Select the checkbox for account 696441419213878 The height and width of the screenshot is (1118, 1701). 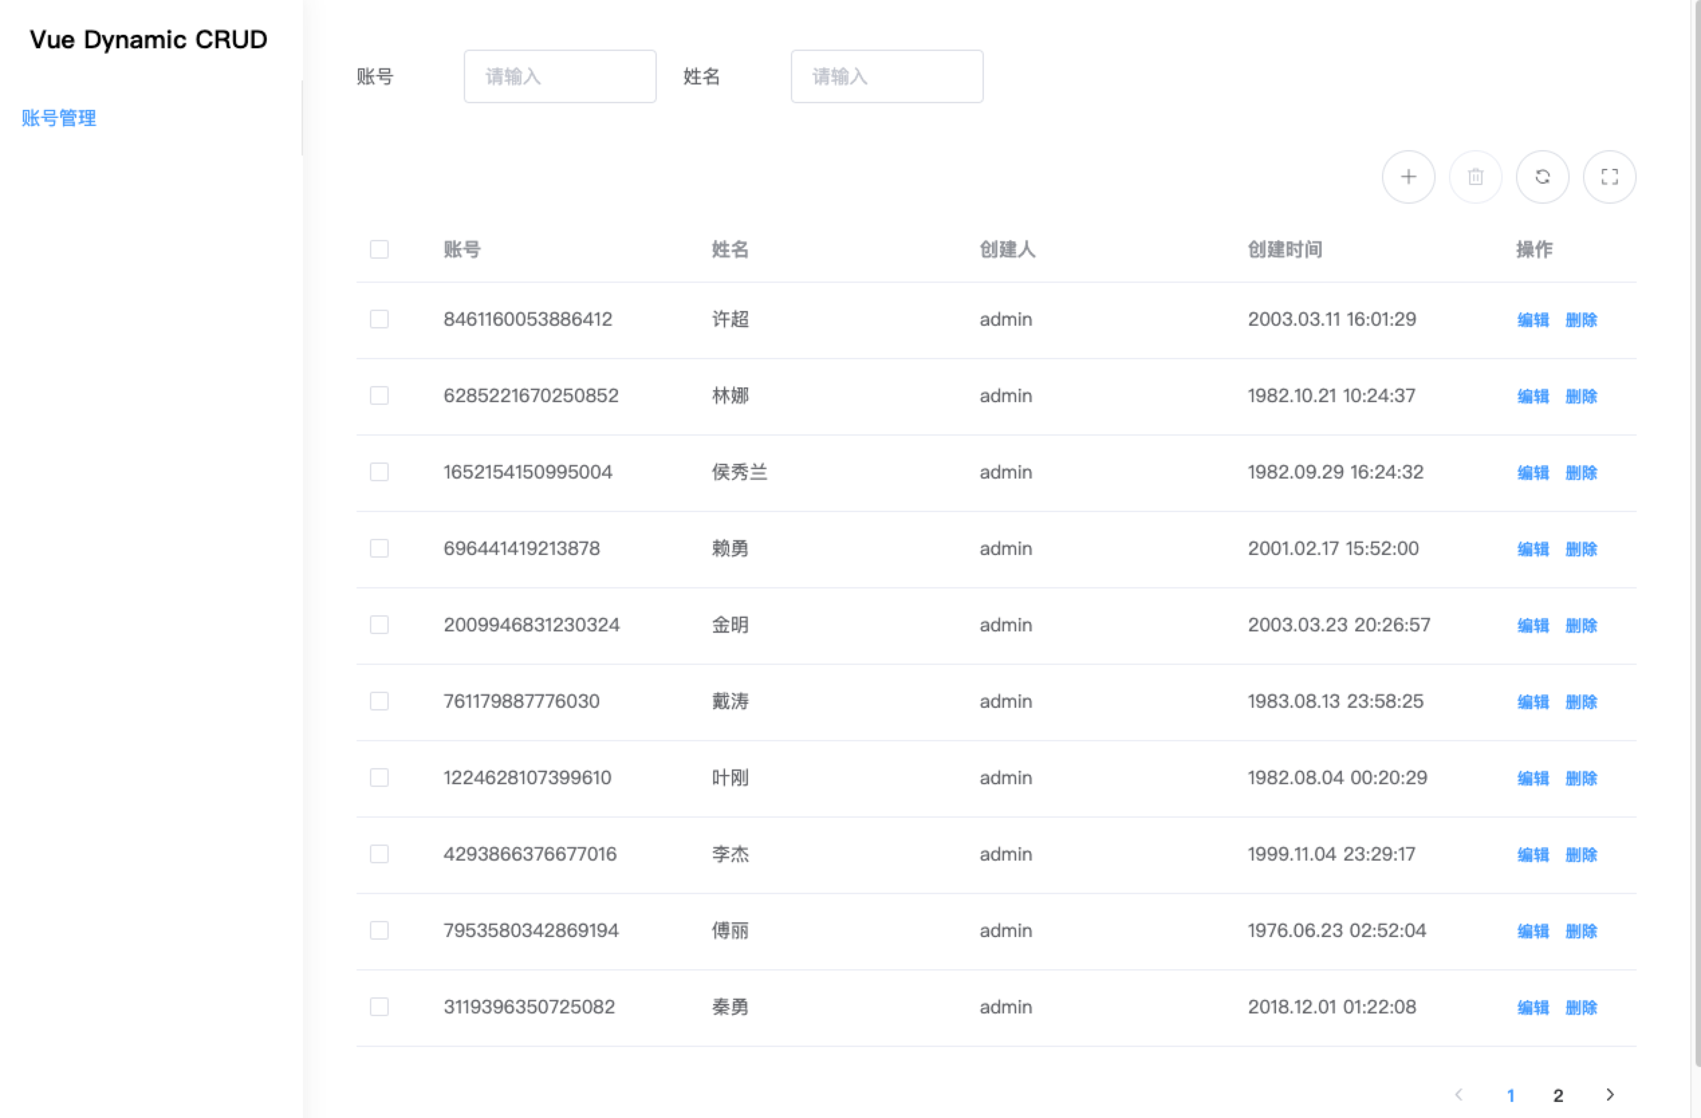379,548
